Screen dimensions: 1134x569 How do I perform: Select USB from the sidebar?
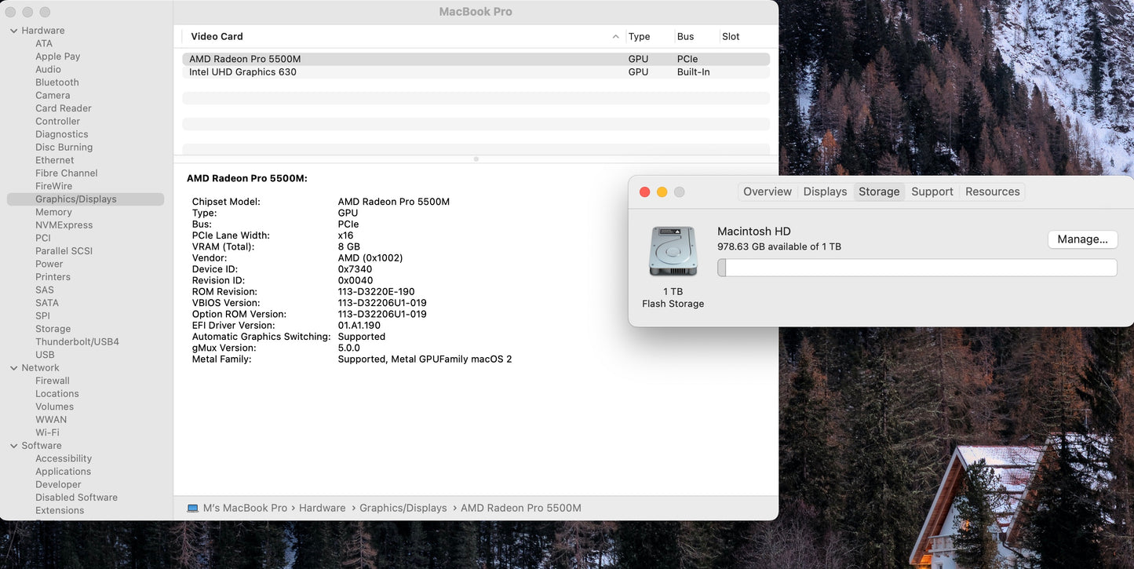(45, 354)
